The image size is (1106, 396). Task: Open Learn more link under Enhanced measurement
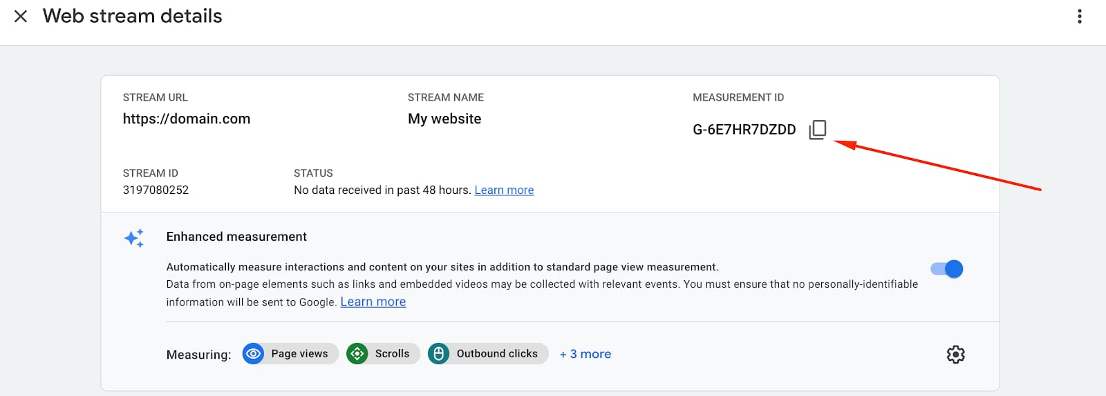click(373, 302)
